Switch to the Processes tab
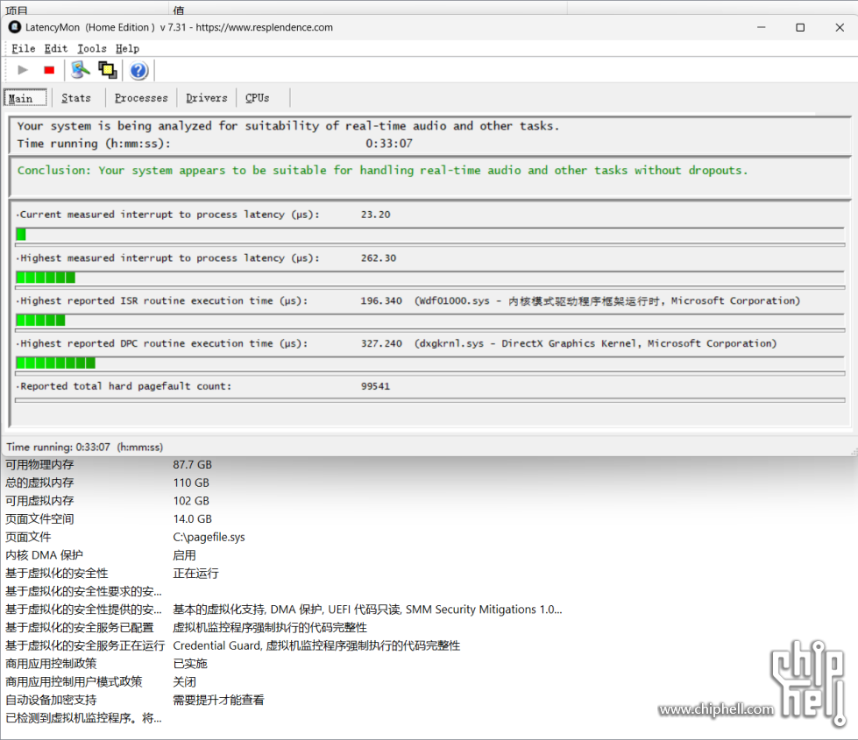Image resolution: width=858 pixels, height=740 pixels. point(141,98)
